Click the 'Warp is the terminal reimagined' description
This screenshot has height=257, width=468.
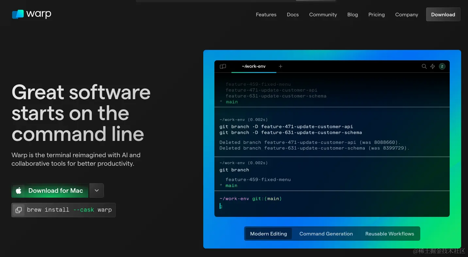click(76, 159)
